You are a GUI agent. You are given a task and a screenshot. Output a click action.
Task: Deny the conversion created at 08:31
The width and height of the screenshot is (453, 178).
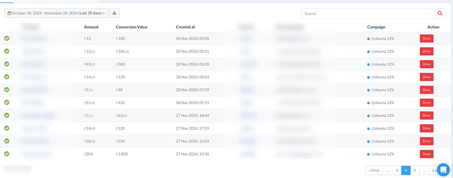click(427, 51)
